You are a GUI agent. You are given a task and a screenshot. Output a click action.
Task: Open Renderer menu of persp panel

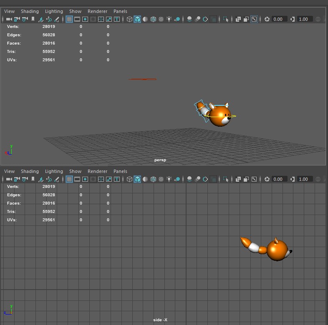98,11
